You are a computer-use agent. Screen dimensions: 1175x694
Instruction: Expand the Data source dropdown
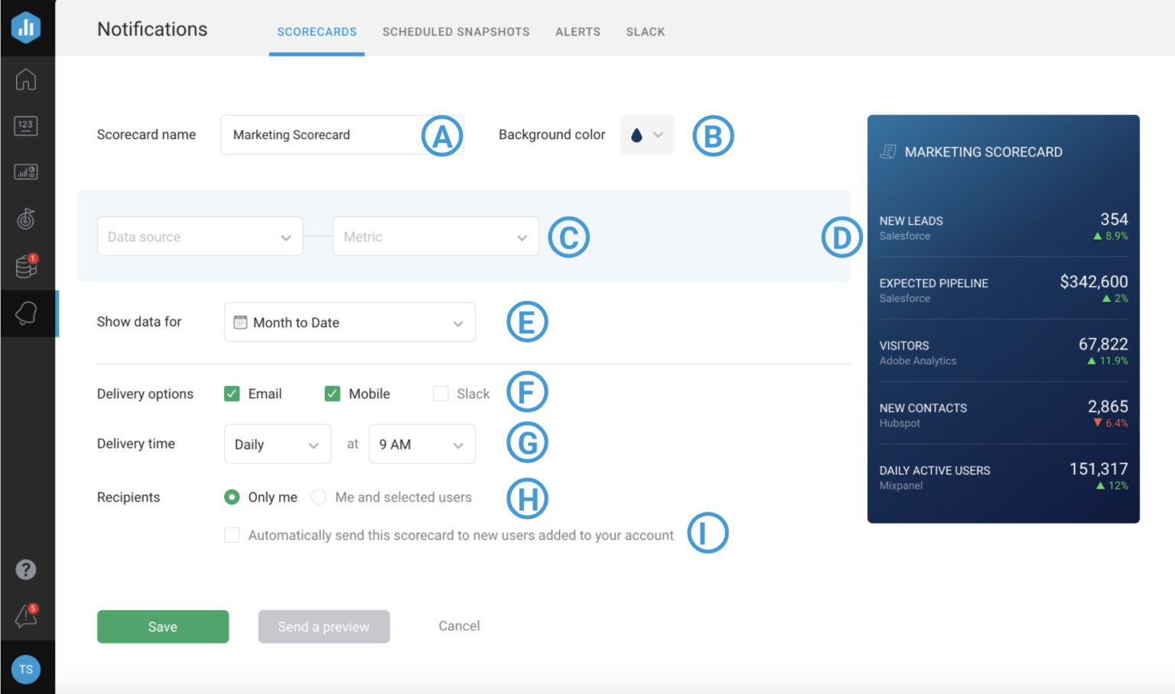pyautogui.click(x=200, y=237)
